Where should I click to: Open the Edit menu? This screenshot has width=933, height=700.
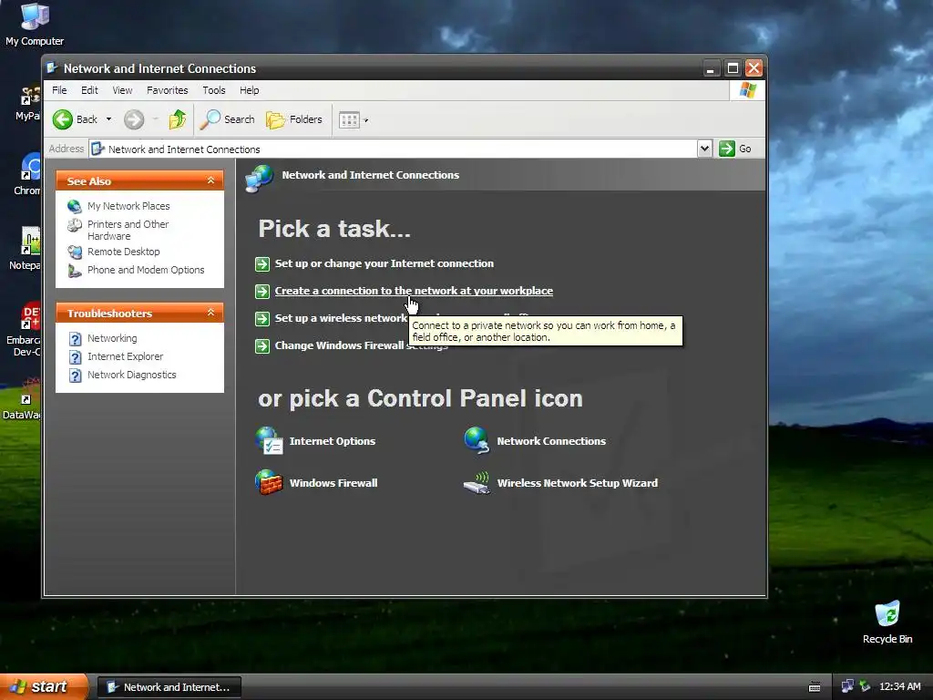tap(89, 90)
